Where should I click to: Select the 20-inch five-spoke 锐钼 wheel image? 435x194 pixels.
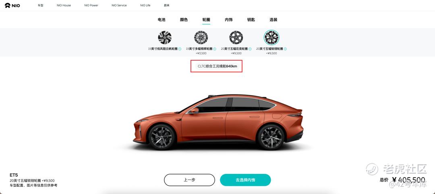pos(271,38)
